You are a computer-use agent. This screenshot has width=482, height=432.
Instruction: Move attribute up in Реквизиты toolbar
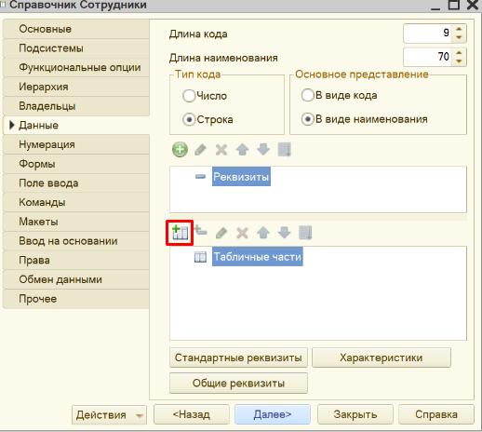click(x=242, y=150)
